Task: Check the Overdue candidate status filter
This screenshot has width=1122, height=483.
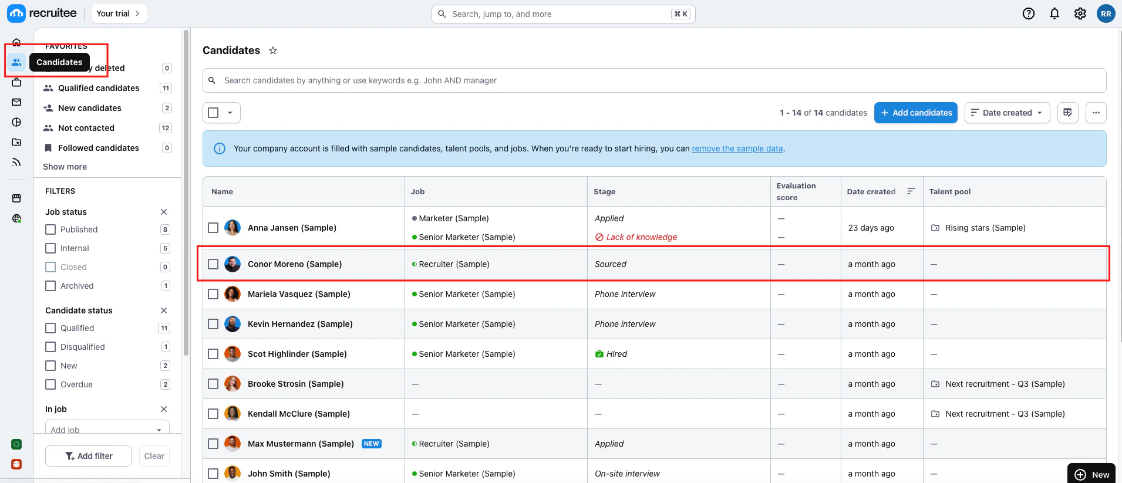Action: [50, 384]
